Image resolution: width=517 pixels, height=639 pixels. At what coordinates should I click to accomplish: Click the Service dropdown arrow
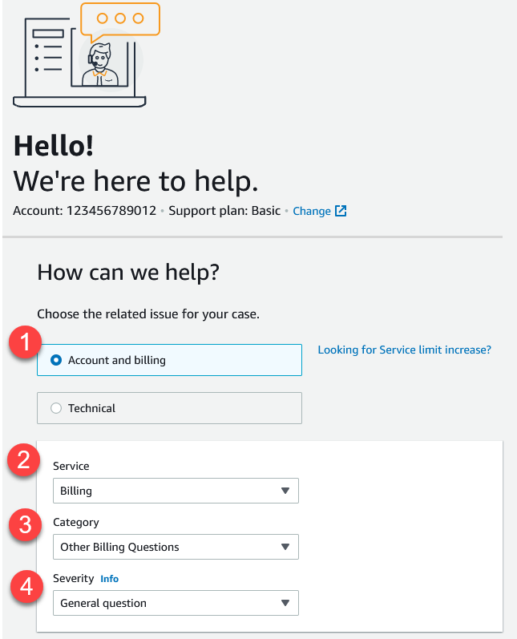click(x=285, y=491)
